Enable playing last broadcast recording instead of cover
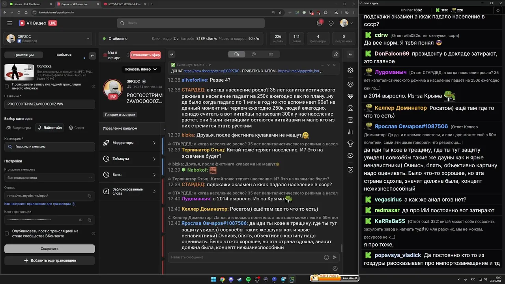505x284 pixels. point(7,86)
